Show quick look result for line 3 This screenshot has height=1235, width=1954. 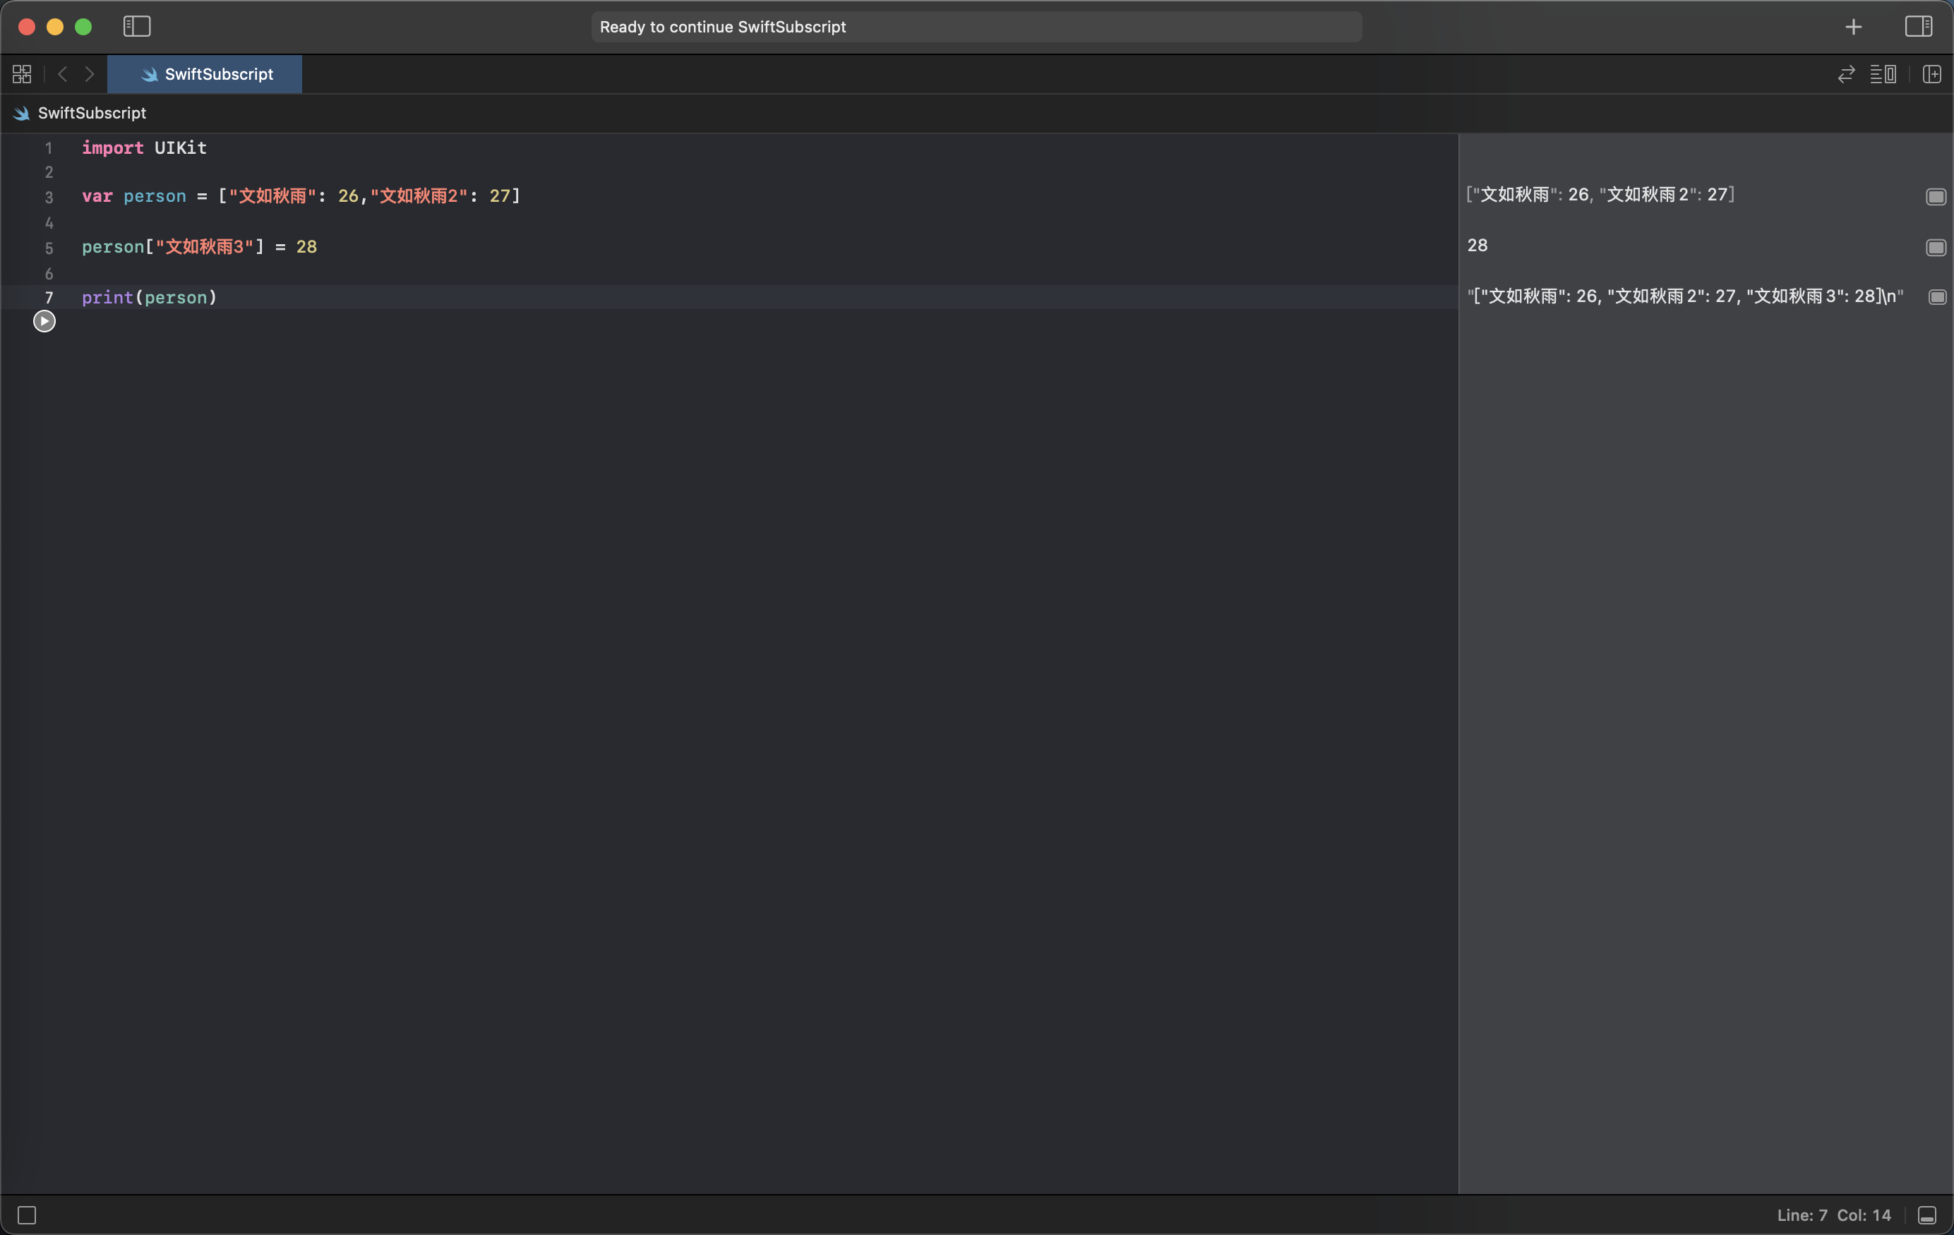pyautogui.click(x=1936, y=196)
